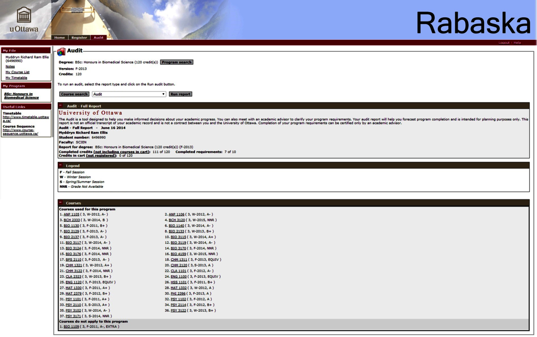The height and width of the screenshot is (337, 537).
Task: Collapse the Legend section
Action: 61,165
